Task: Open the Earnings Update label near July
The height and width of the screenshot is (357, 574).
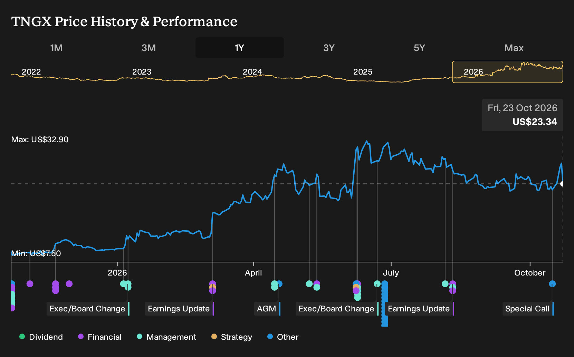Action: [420, 309]
